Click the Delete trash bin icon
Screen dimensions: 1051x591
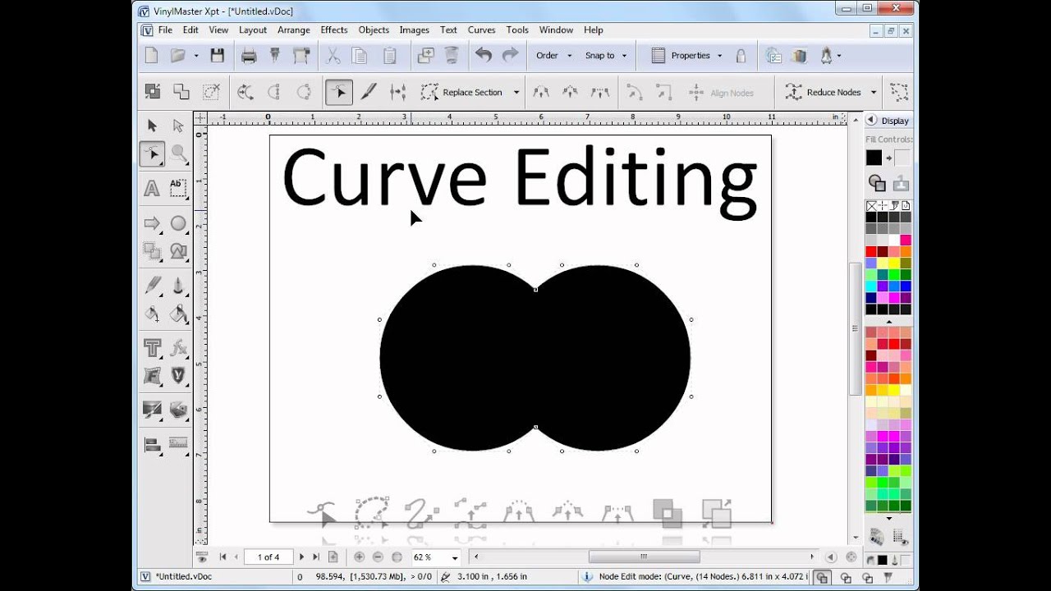coord(452,56)
